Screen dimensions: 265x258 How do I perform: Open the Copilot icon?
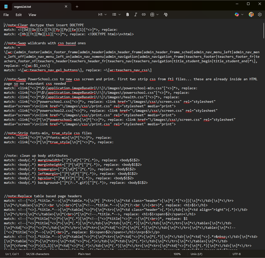point(237,15)
